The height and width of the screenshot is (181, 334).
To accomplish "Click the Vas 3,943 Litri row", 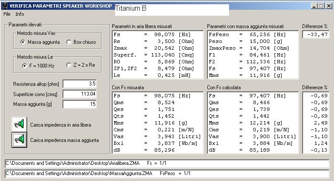I will point(157,136).
